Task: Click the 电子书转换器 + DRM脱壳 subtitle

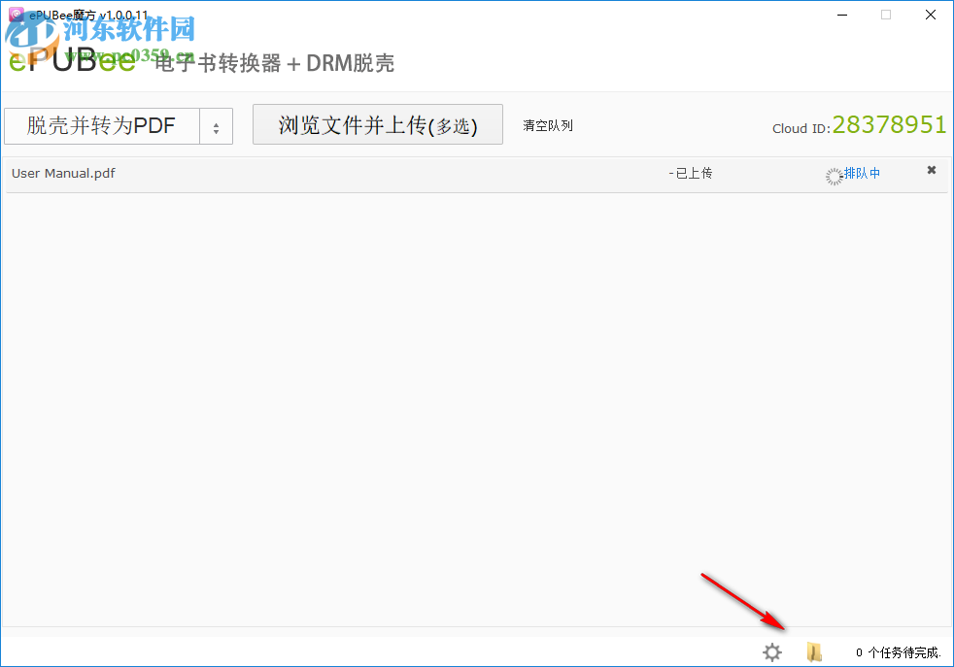Action: pyautogui.click(x=272, y=63)
